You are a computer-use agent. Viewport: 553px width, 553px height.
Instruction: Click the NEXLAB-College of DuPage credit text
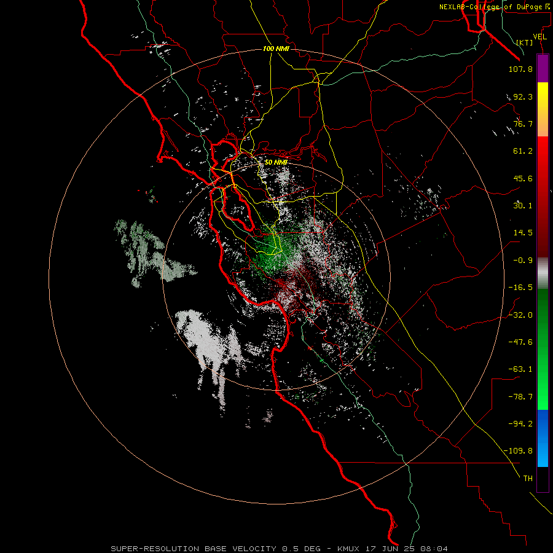tap(495, 7)
